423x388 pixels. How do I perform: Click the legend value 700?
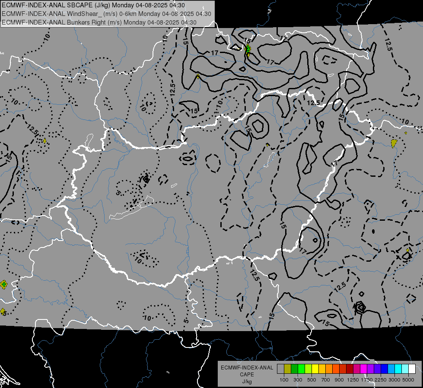click(x=326, y=380)
